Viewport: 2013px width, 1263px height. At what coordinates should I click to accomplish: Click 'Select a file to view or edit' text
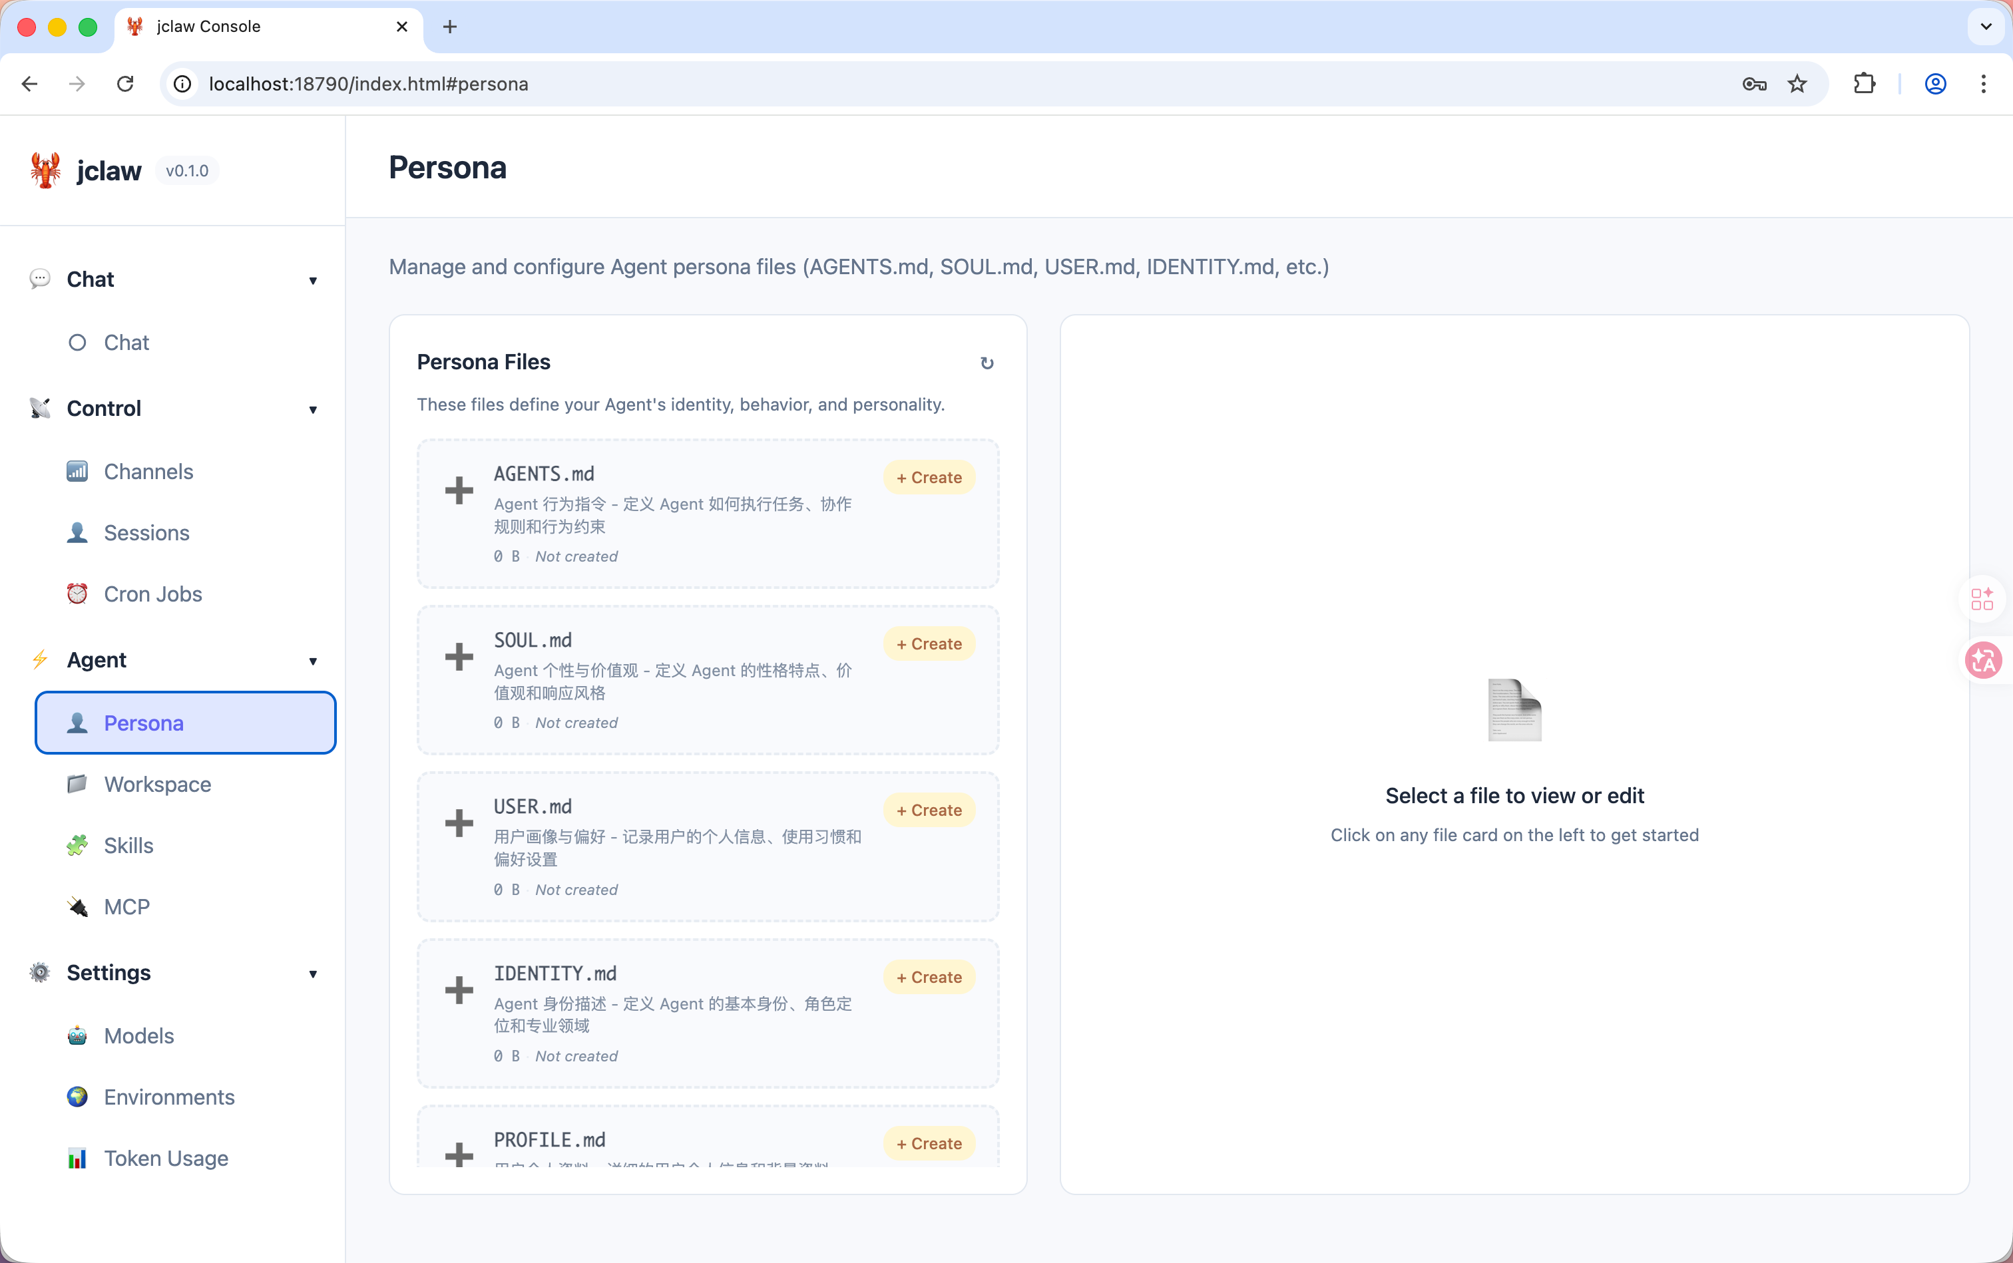tap(1514, 796)
